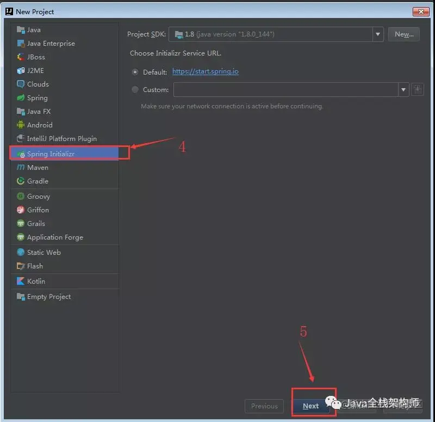
Task: Click the Empty Project icon
Action: coord(21,296)
